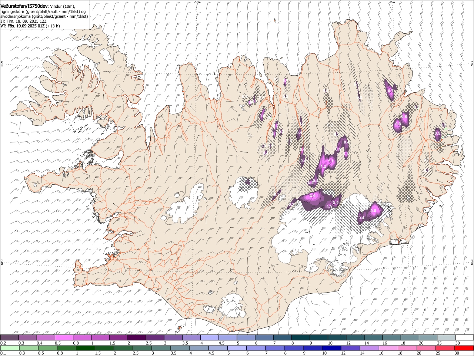Pick the very dark purple 2 swatch in snow legend
474x356 pixels.
tap(137, 337)
